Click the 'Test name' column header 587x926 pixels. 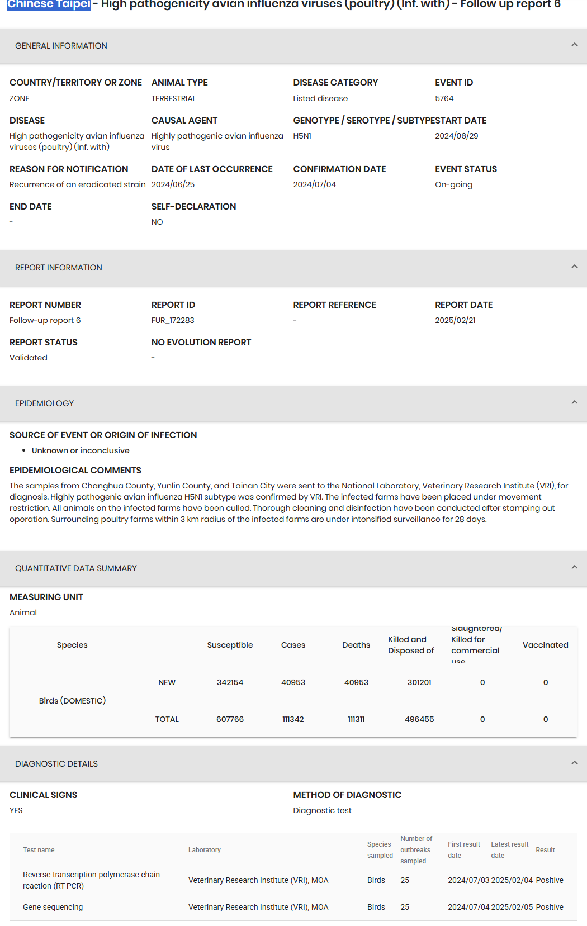click(39, 850)
